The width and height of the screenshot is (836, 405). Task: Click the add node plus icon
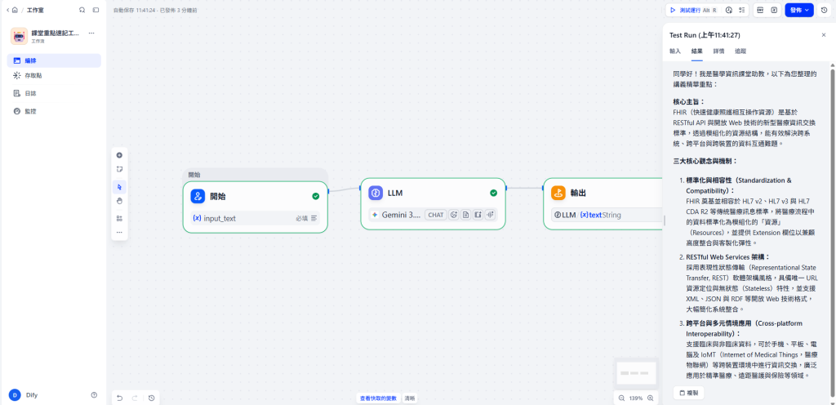click(x=119, y=155)
